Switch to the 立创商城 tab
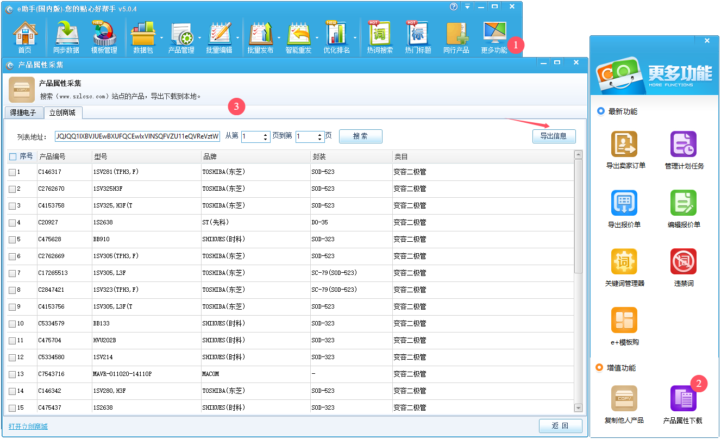Image resolution: width=721 pixels, height=439 pixels. (x=62, y=113)
